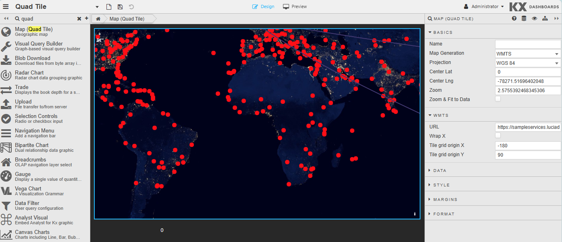Open the Map Generation dropdown
Screen dimensions: 562x242
pos(528,54)
